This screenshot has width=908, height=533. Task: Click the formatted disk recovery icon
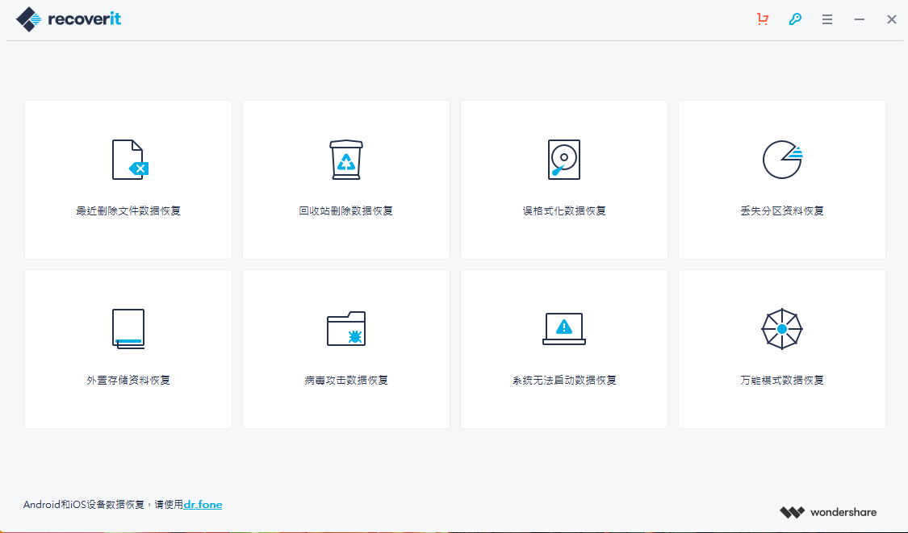coord(564,160)
